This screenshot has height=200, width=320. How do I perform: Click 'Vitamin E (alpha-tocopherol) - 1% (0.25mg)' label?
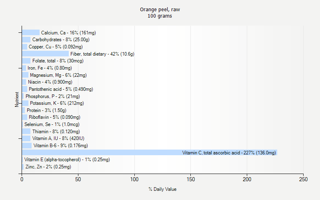67,160
